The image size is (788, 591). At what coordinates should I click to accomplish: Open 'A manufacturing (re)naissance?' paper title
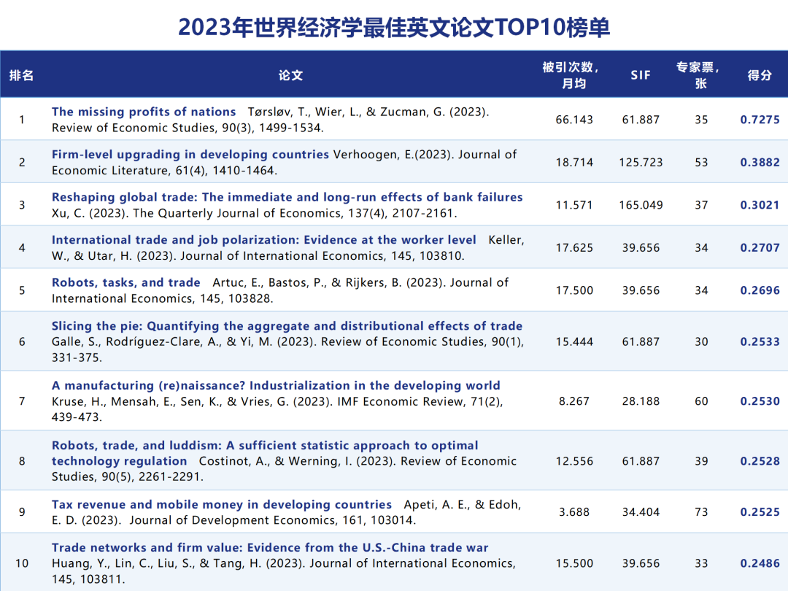pyautogui.click(x=276, y=385)
